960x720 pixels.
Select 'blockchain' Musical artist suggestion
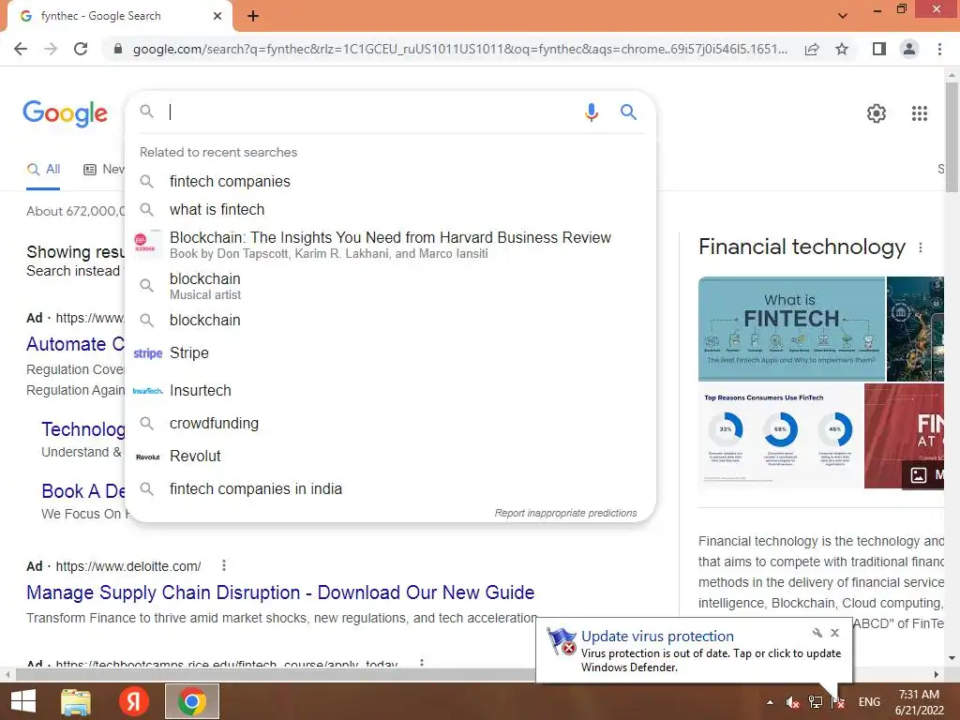pos(390,286)
